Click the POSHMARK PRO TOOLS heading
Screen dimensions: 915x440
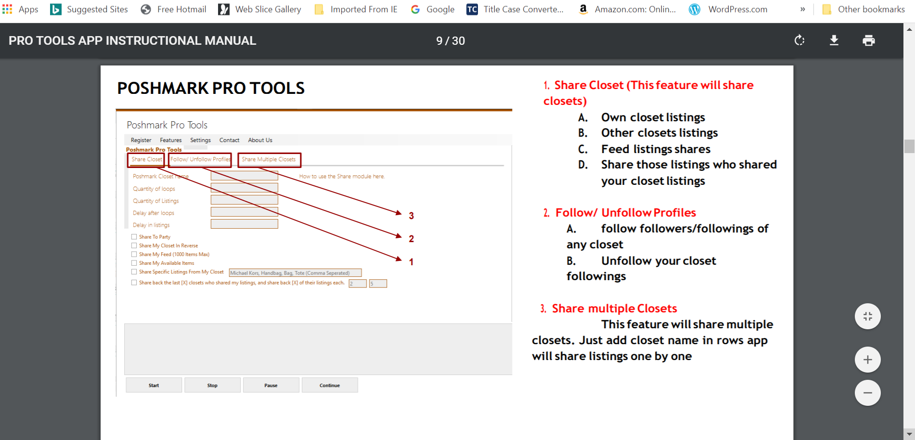pos(211,88)
